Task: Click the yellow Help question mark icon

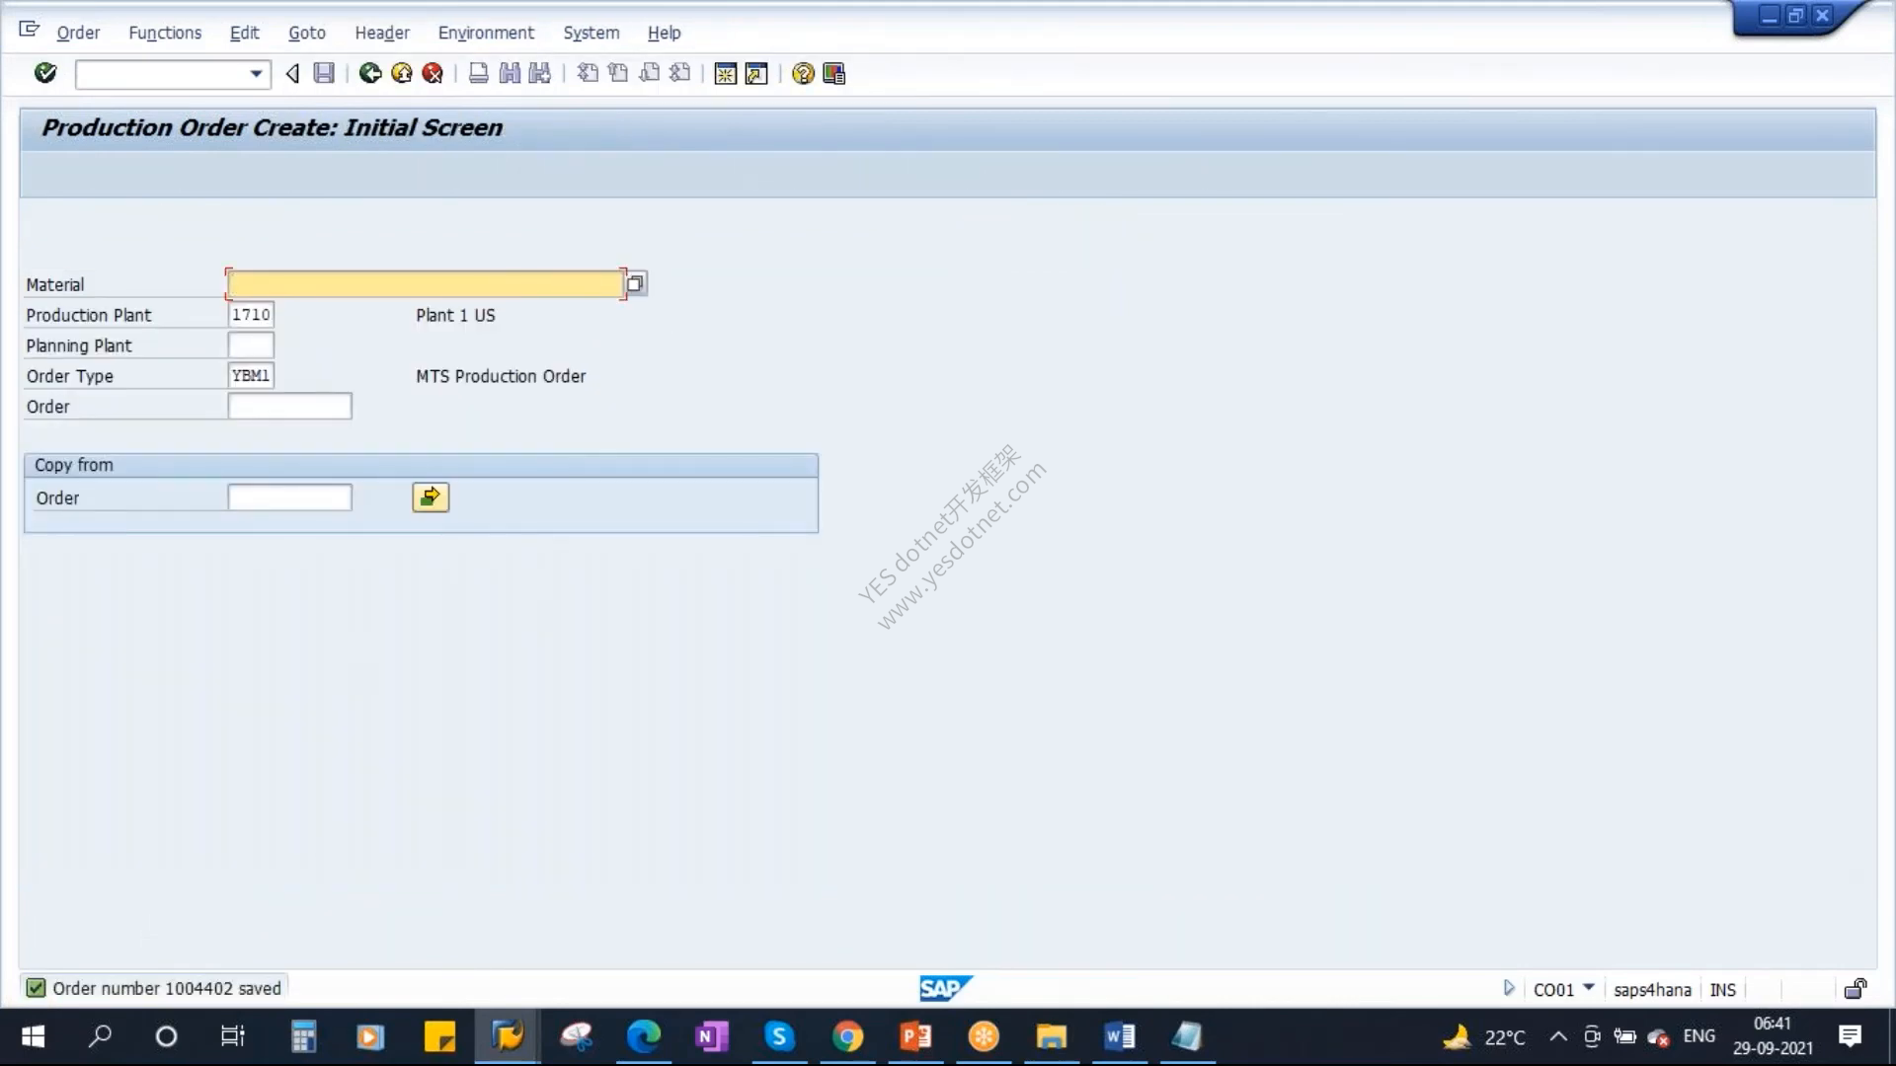Action: pos(803,73)
